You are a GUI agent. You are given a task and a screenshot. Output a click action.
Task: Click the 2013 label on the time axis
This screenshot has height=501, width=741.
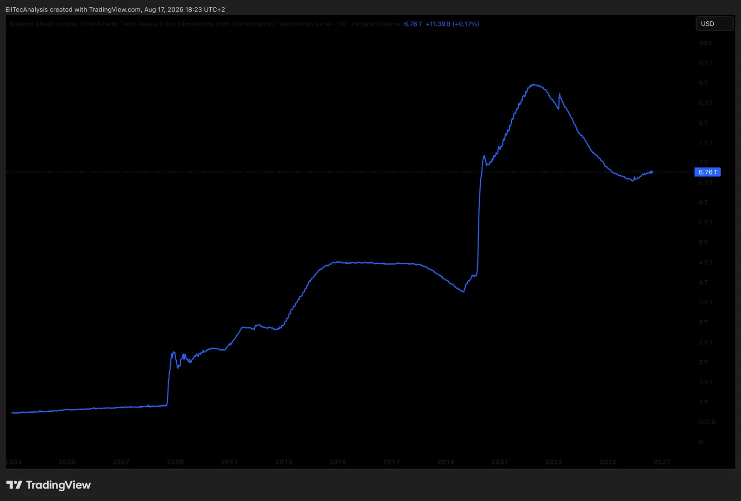click(284, 462)
